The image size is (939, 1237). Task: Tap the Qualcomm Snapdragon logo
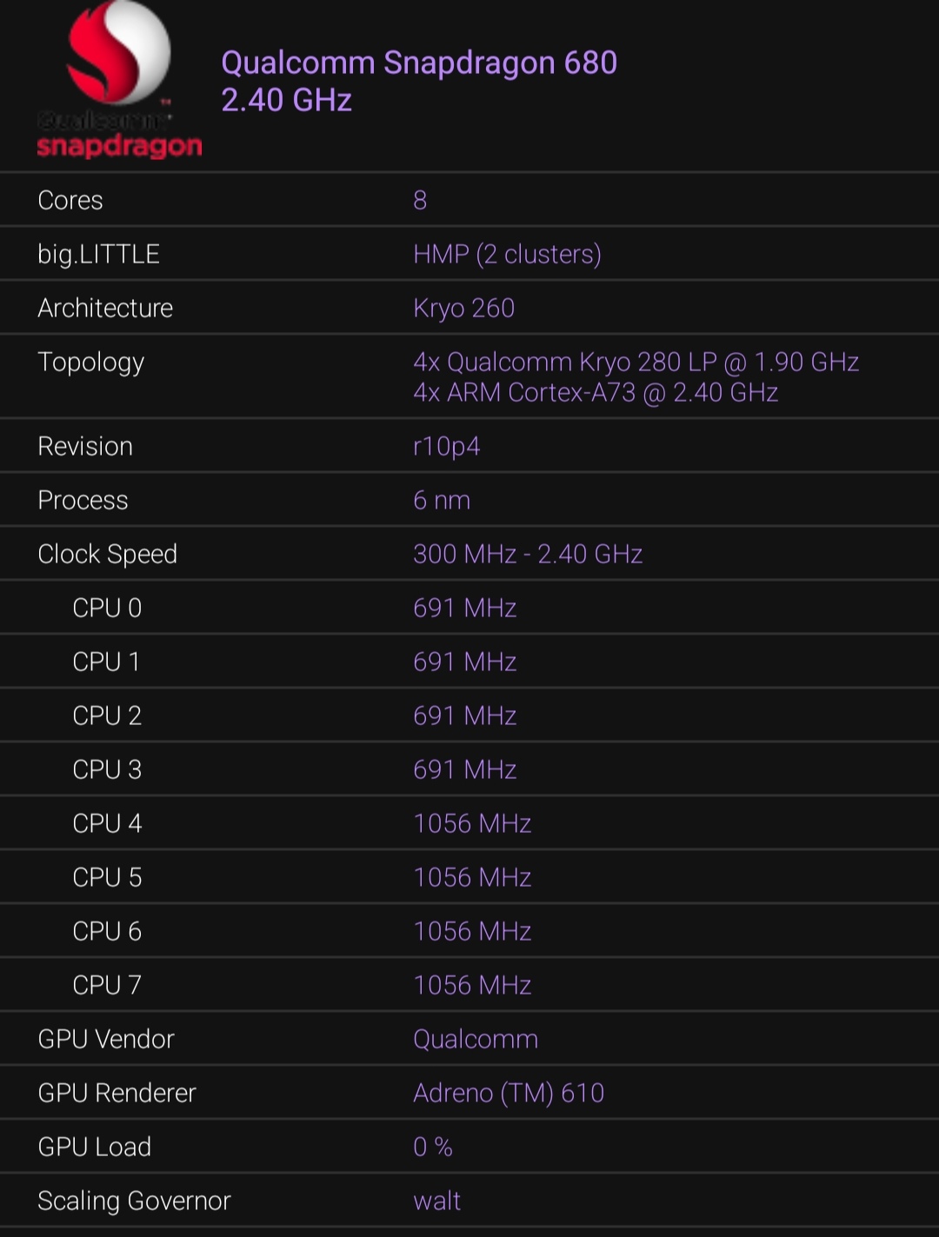click(x=119, y=81)
